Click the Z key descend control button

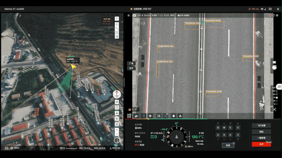[238, 135]
